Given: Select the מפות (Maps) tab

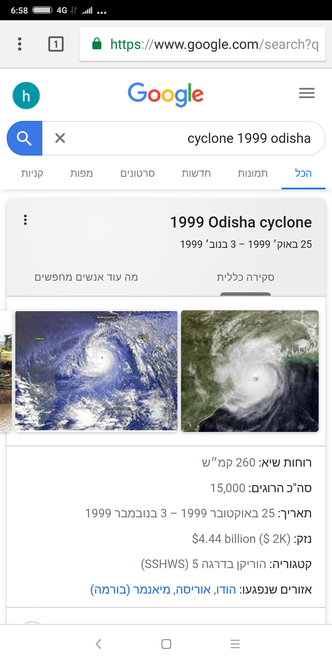Looking at the screenshot, I should click(81, 173).
